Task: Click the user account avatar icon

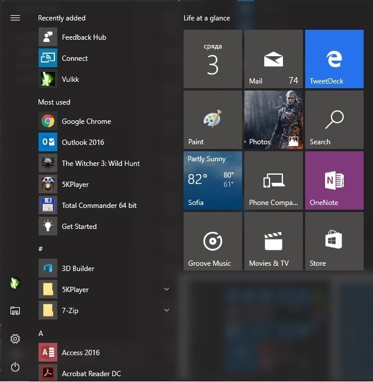Action: point(15,283)
